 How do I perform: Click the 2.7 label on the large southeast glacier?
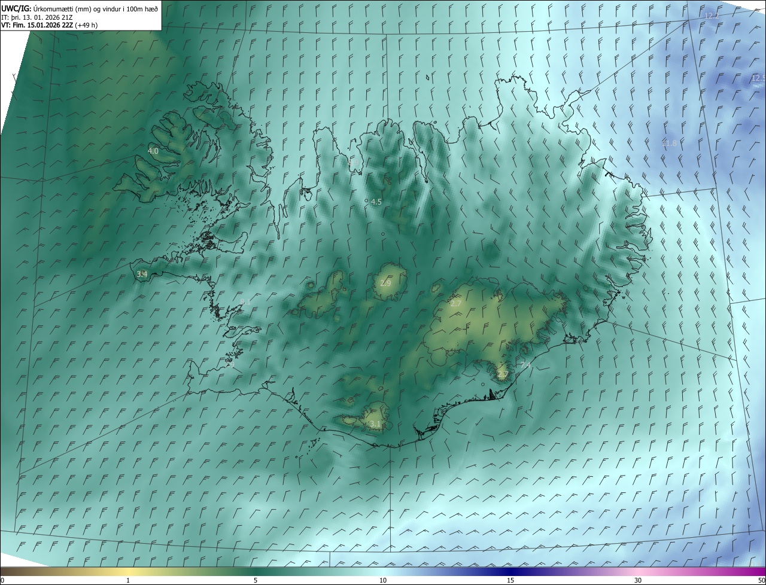456,304
